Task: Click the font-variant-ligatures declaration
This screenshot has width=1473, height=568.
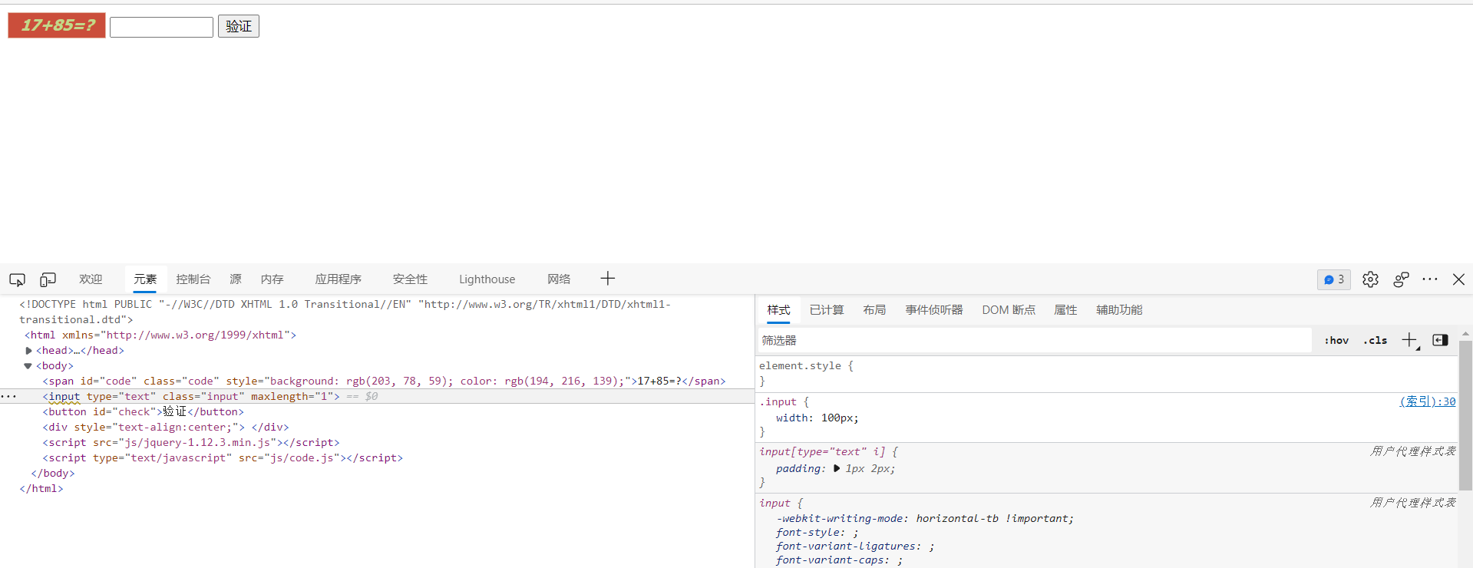Action: click(x=855, y=546)
